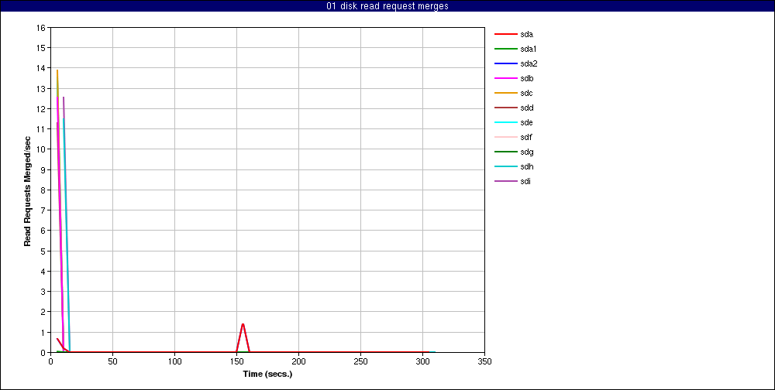Click y-axis tick label 14
This screenshot has height=390, width=775.
[41, 68]
